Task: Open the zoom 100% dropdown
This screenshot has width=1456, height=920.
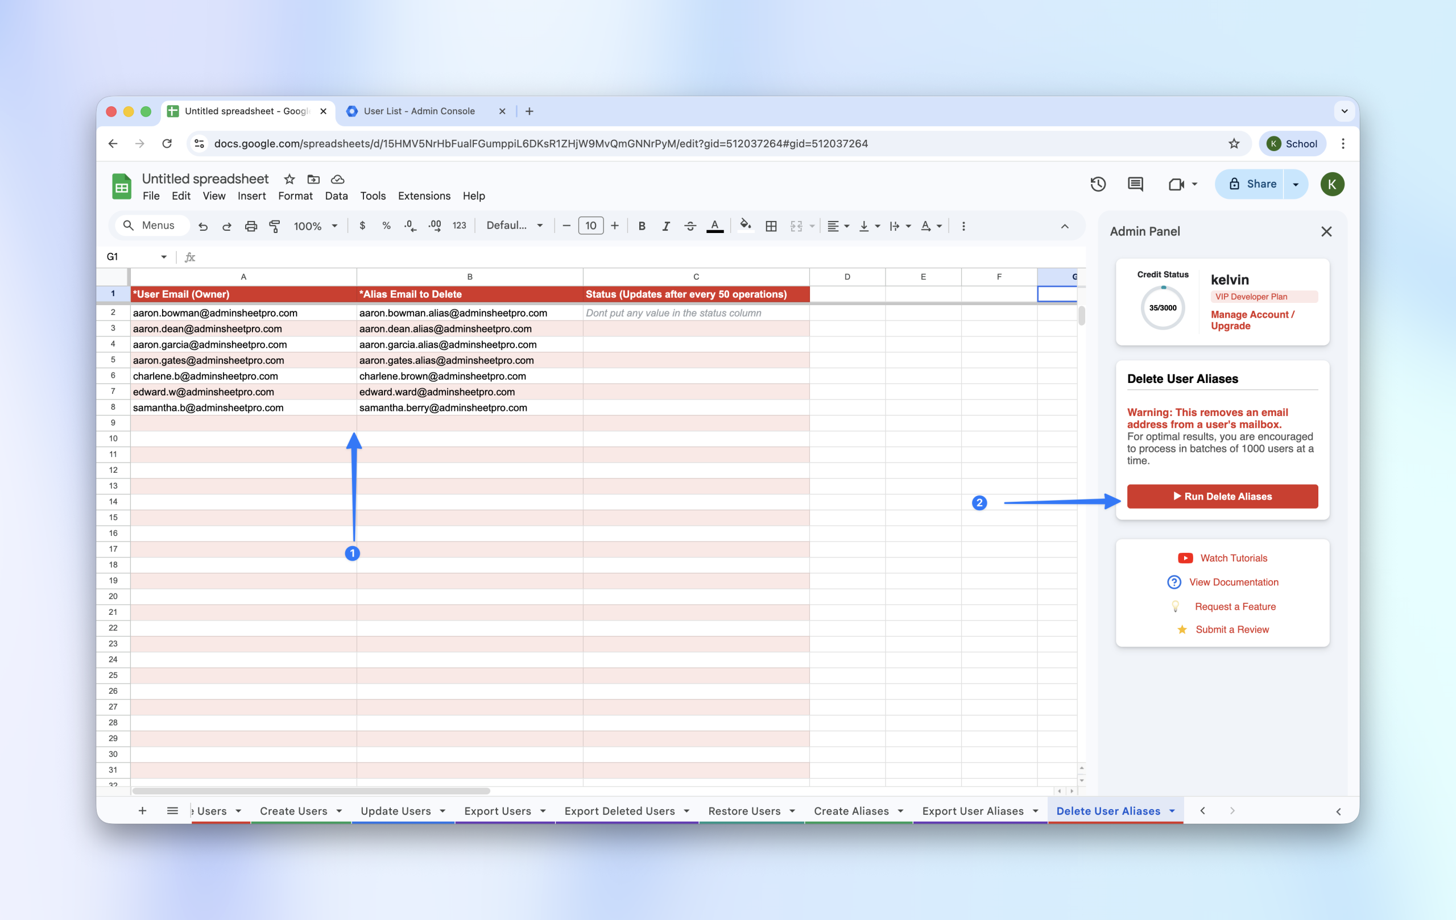Action: [315, 226]
